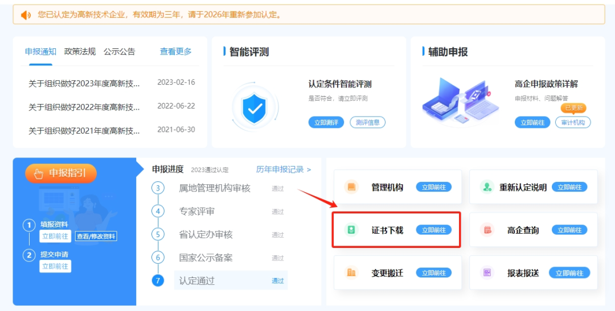The image size is (615, 311).
Task: Click the 高企查询 red icon
Action: pyautogui.click(x=487, y=230)
